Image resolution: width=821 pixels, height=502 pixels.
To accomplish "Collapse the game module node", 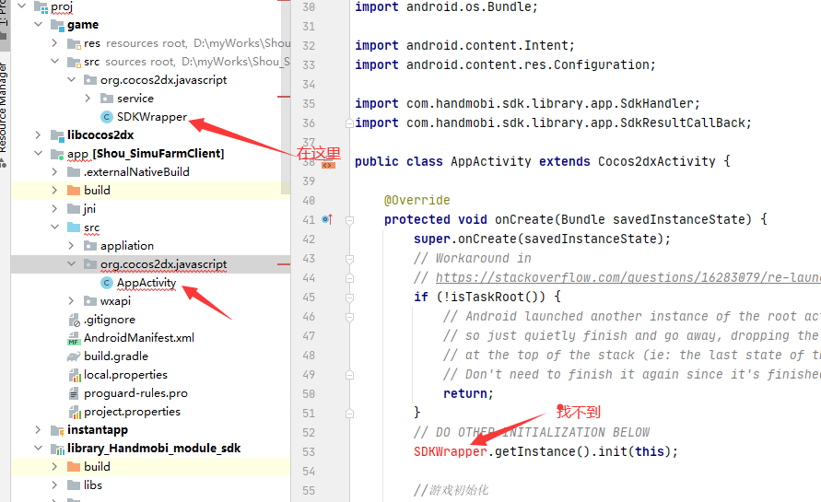I will (38, 24).
